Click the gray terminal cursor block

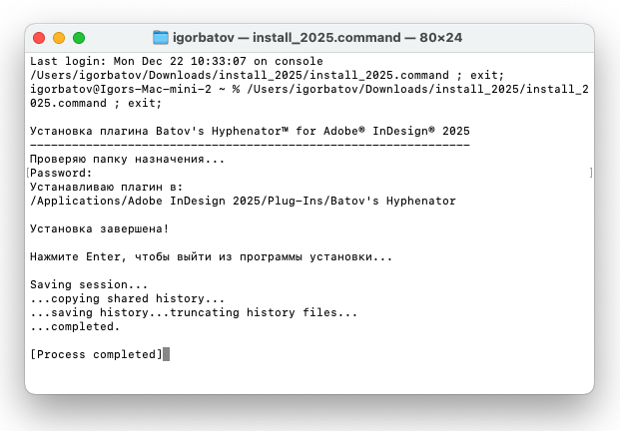(166, 354)
